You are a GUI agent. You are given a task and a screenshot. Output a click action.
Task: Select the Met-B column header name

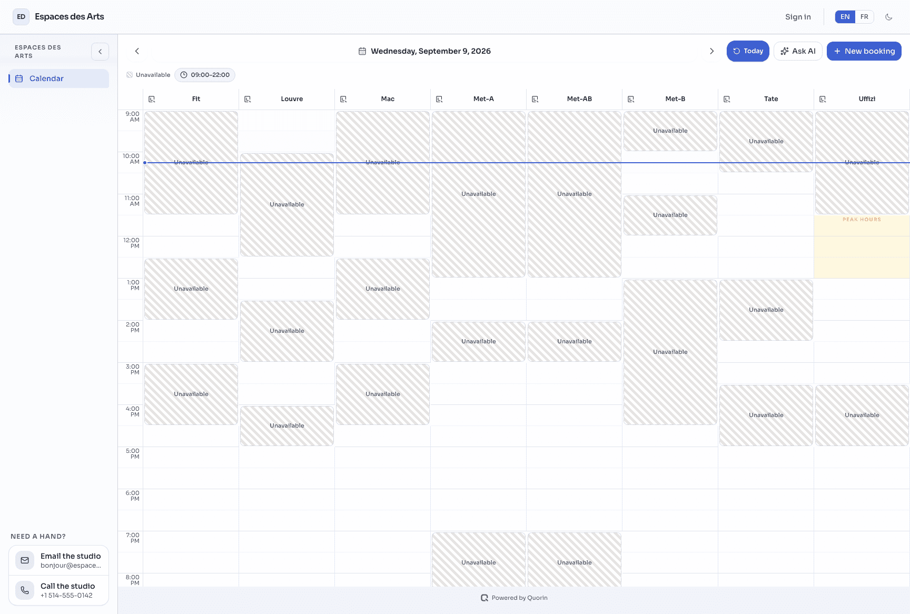(675, 99)
